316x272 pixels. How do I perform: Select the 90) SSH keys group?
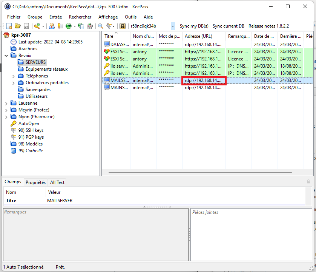click(x=31, y=130)
